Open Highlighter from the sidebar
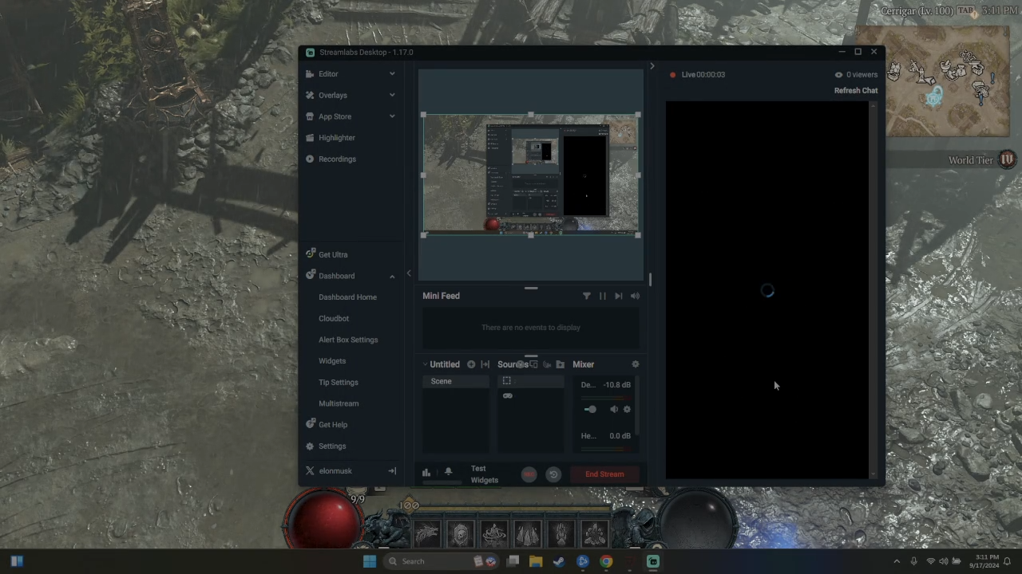 coord(336,138)
